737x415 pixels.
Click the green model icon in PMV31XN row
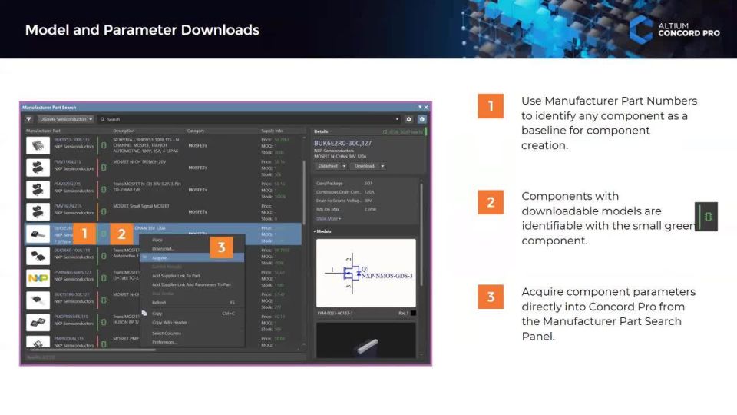click(104, 168)
